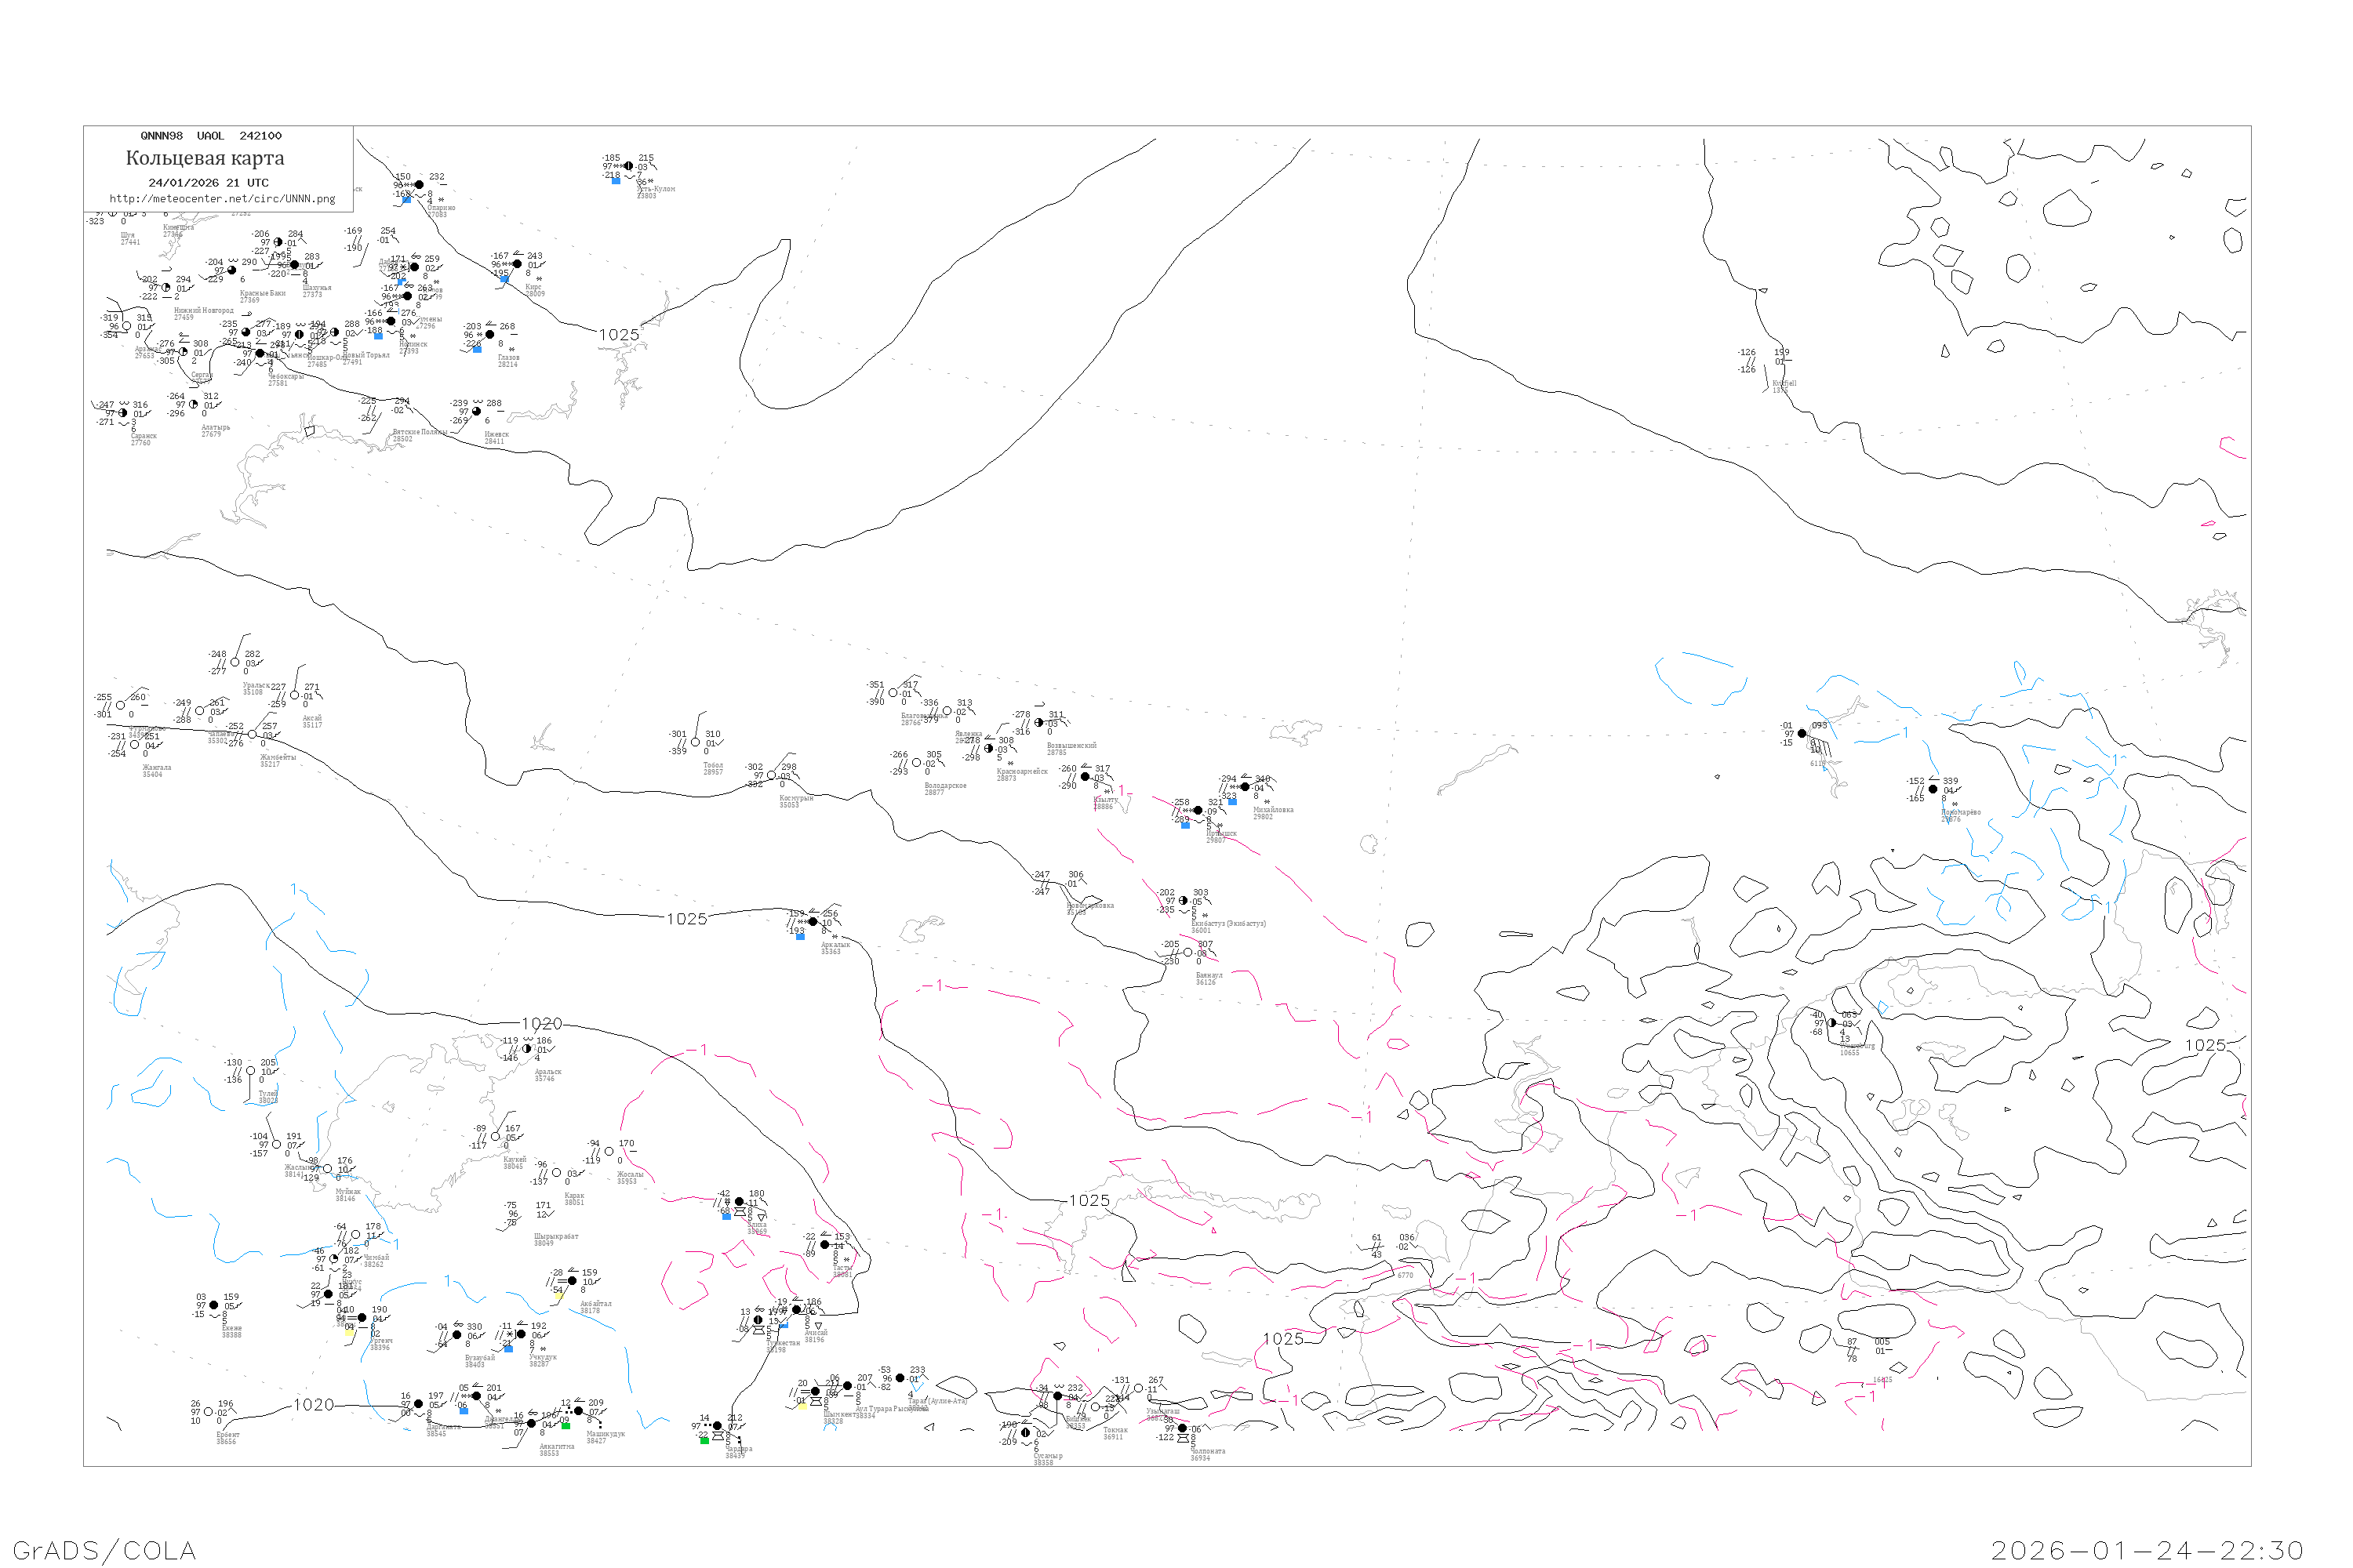Click the 24/01/2026 21 UTC date label
Viewport: 2353px width, 1568px height.
tap(208, 183)
